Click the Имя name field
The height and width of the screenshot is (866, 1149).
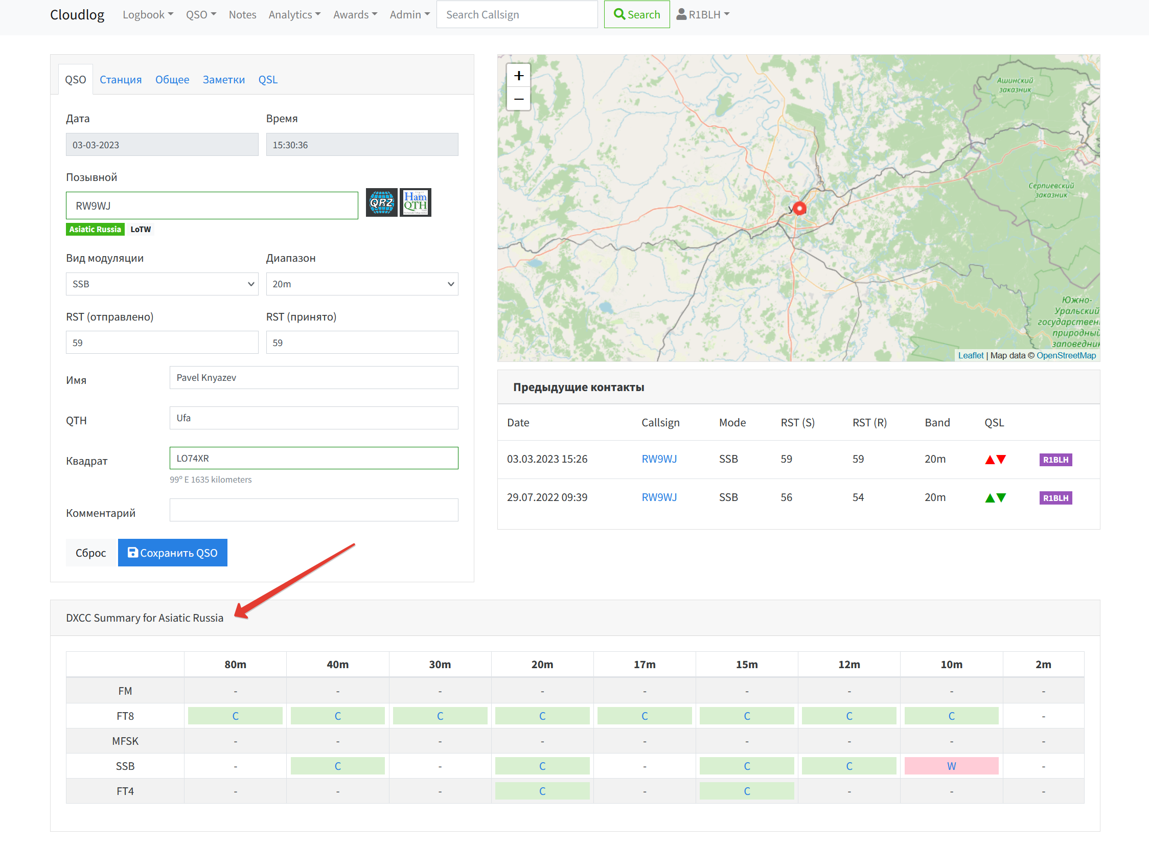tap(314, 378)
